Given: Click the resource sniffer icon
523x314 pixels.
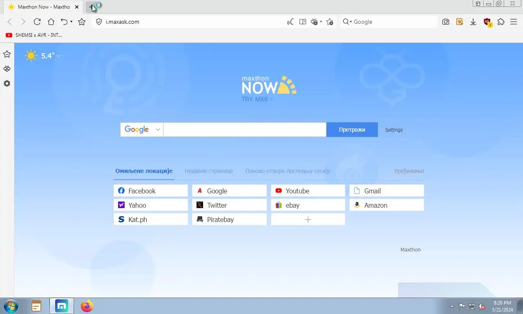Looking at the screenshot, I should [x=314, y=22].
